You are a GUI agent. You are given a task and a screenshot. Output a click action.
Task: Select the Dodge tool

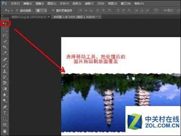5,101
